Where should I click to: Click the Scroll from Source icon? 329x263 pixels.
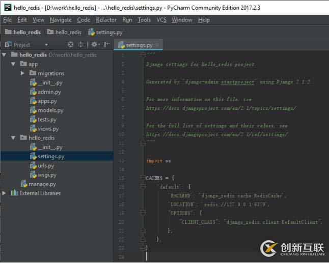click(71, 44)
